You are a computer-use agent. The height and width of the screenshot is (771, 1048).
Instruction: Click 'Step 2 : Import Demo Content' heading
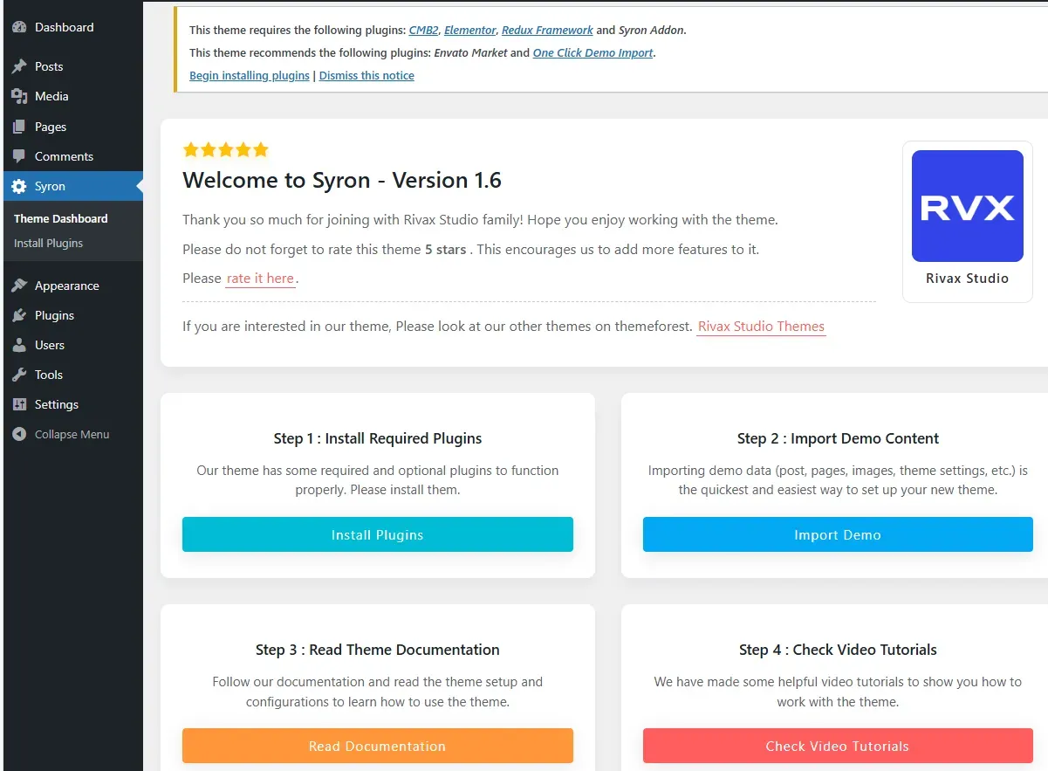tap(838, 438)
